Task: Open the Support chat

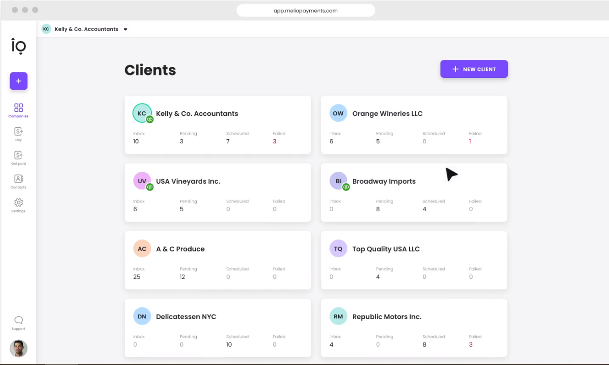Action: [18, 323]
